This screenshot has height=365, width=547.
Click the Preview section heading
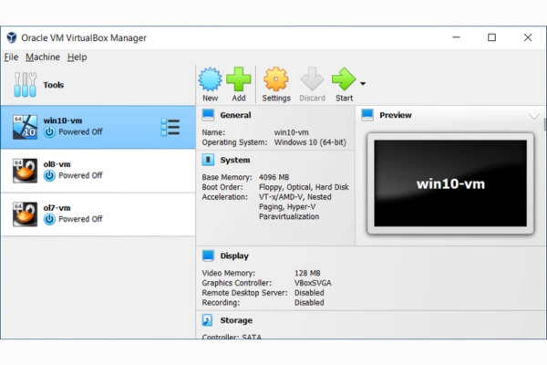pos(396,115)
